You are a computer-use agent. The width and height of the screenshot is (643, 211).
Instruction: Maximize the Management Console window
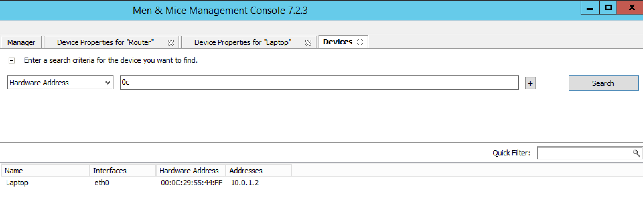(608, 8)
